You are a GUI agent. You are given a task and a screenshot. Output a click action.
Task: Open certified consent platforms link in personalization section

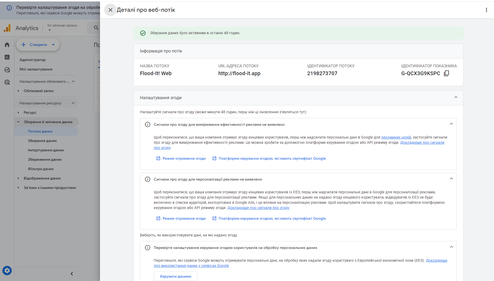[x=269, y=218]
